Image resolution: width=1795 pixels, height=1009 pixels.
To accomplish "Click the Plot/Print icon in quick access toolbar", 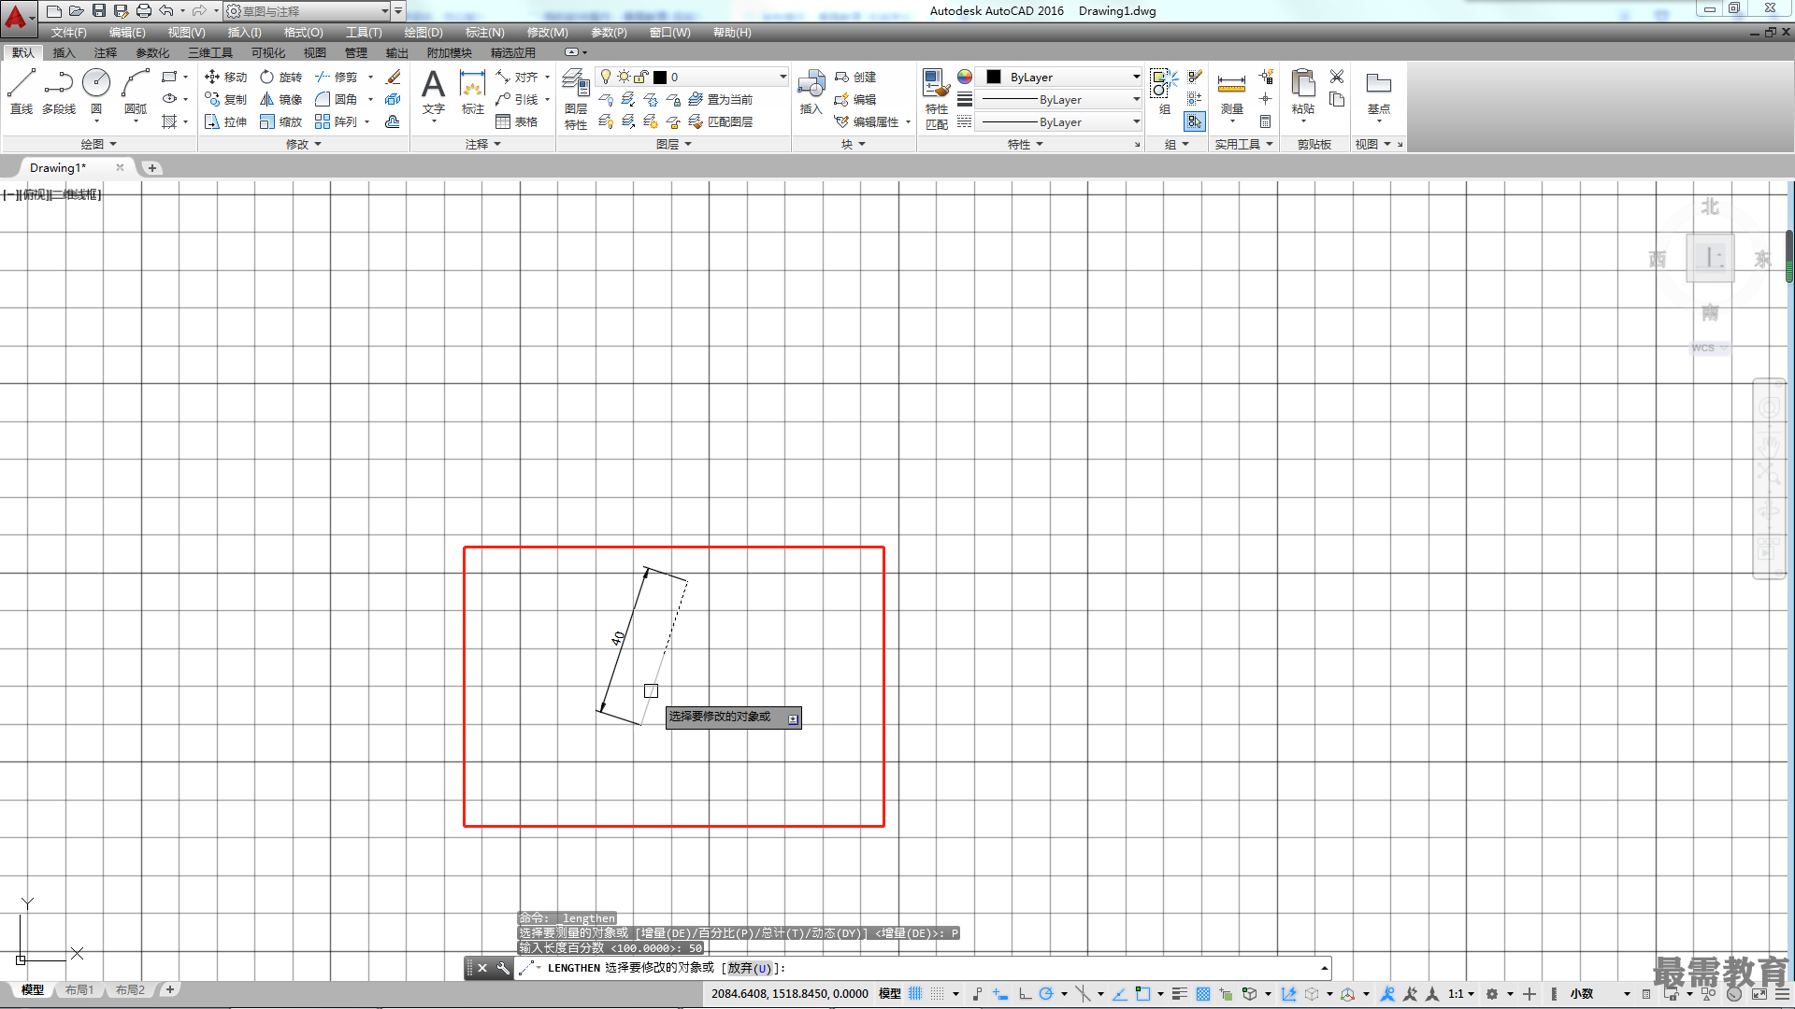I will tap(143, 10).
